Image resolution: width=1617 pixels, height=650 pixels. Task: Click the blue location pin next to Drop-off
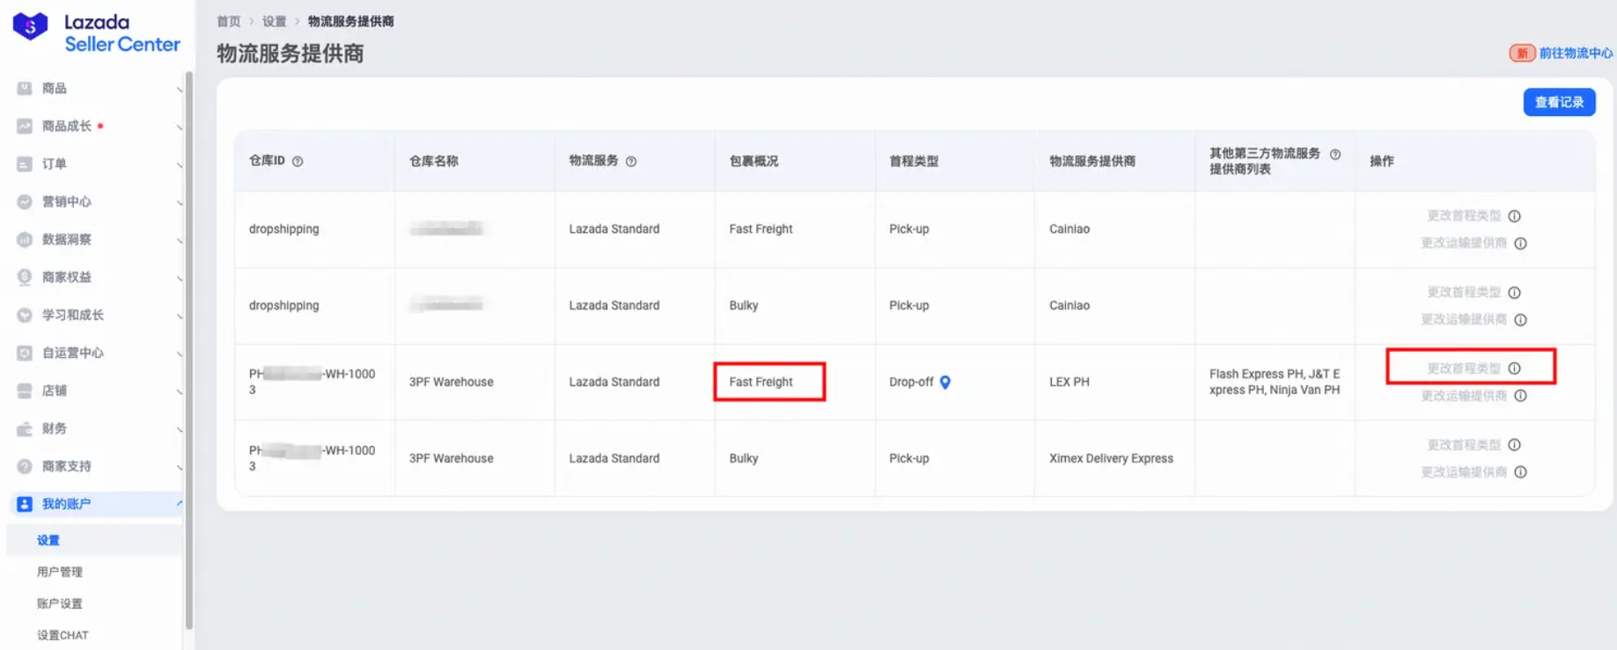945,383
